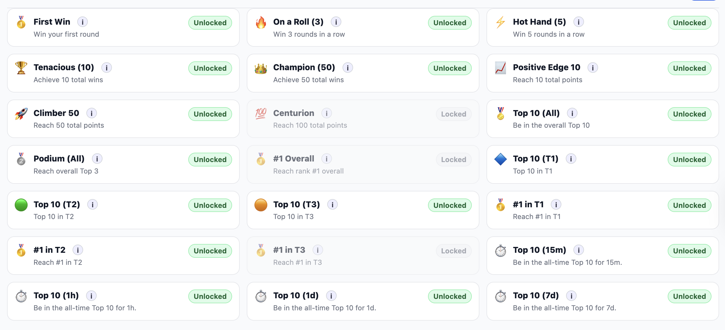Click the blue diamond icon for Top 10 (T1)

click(x=500, y=159)
